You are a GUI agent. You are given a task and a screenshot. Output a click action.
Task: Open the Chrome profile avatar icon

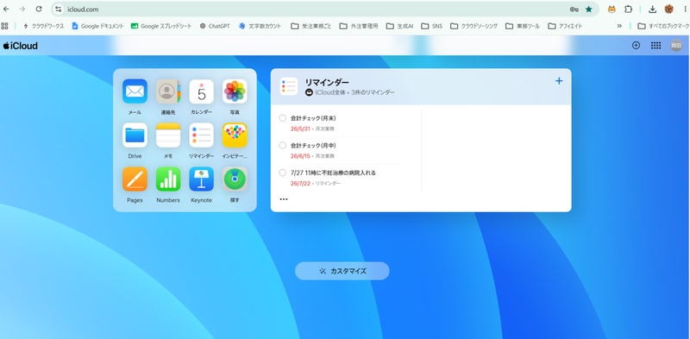[x=669, y=9]
